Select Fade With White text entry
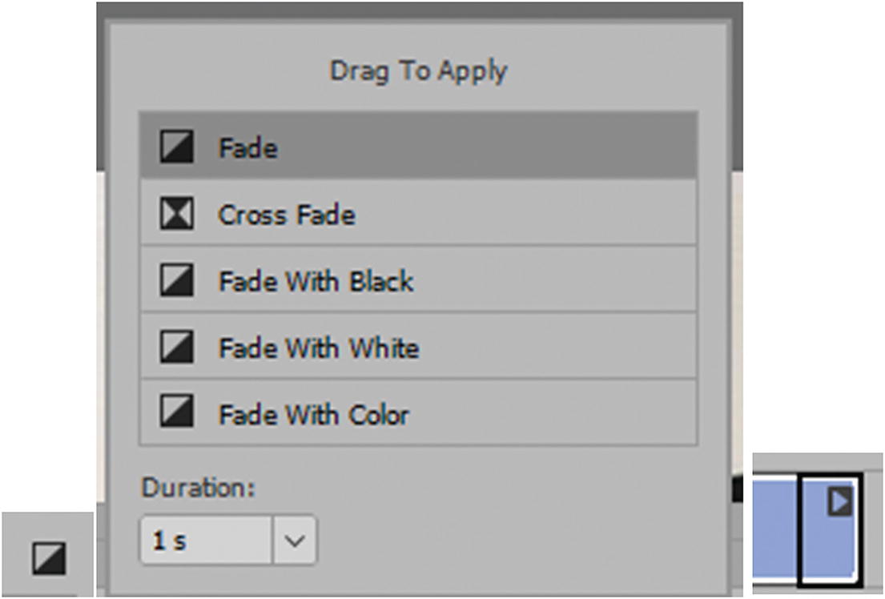The width and height of the screenshot is (885, 599). [x=318, y=348]
